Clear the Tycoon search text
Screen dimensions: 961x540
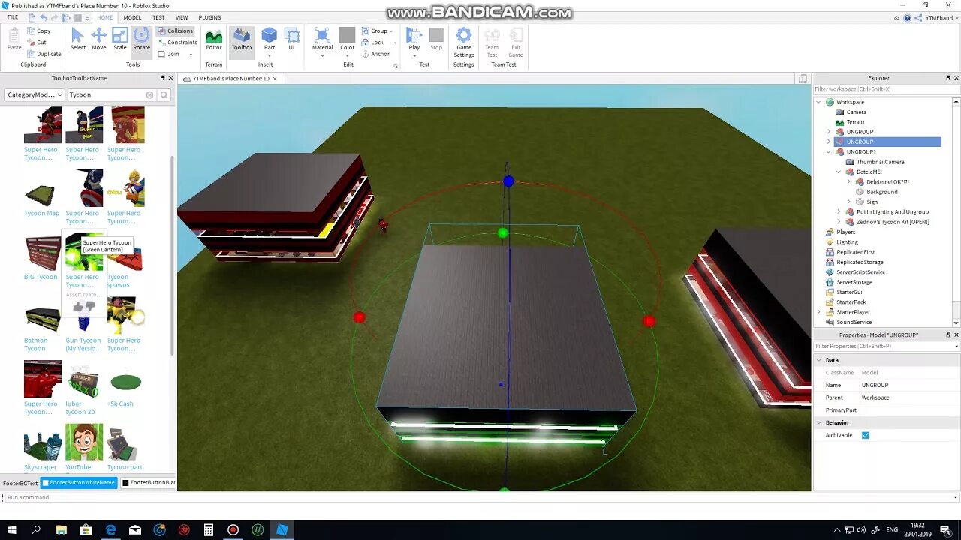tap(149, 94)
